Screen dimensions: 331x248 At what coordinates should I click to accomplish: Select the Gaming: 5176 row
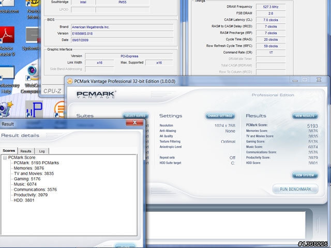click(x=27, y=179)
